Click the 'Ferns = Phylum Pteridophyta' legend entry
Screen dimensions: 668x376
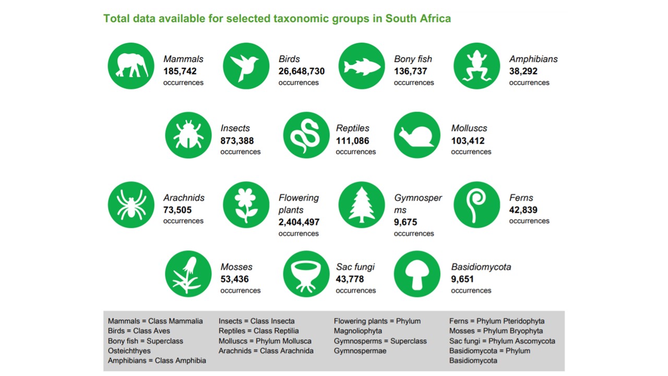(497, 321)
